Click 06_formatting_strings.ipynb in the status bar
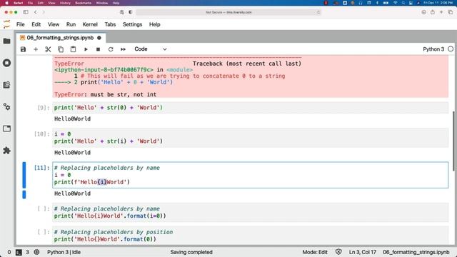 tap(416, 252)
